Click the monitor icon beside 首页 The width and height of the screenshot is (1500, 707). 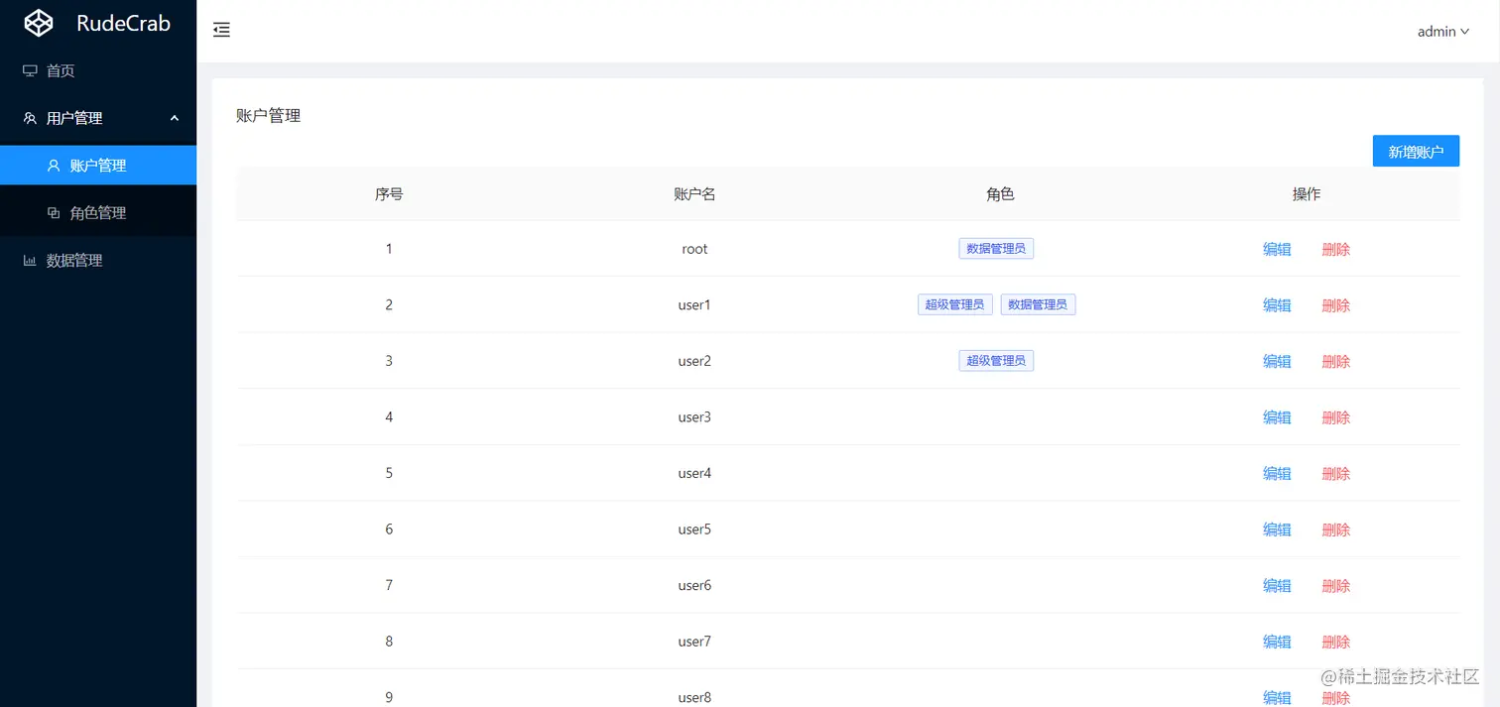click(x=30, y=70)
